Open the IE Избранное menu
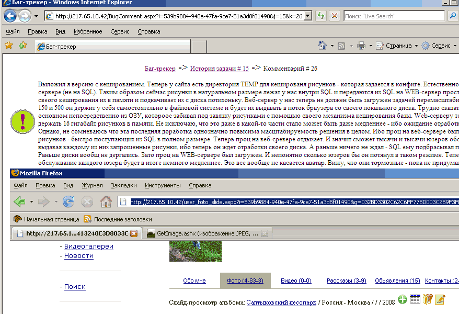459x314 pixels. (x=88, y=31)
